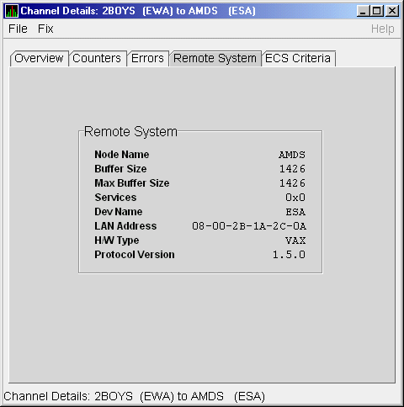Open the File menu
The width and height of the screenshot is (404, 407).
tap(18, 29)
